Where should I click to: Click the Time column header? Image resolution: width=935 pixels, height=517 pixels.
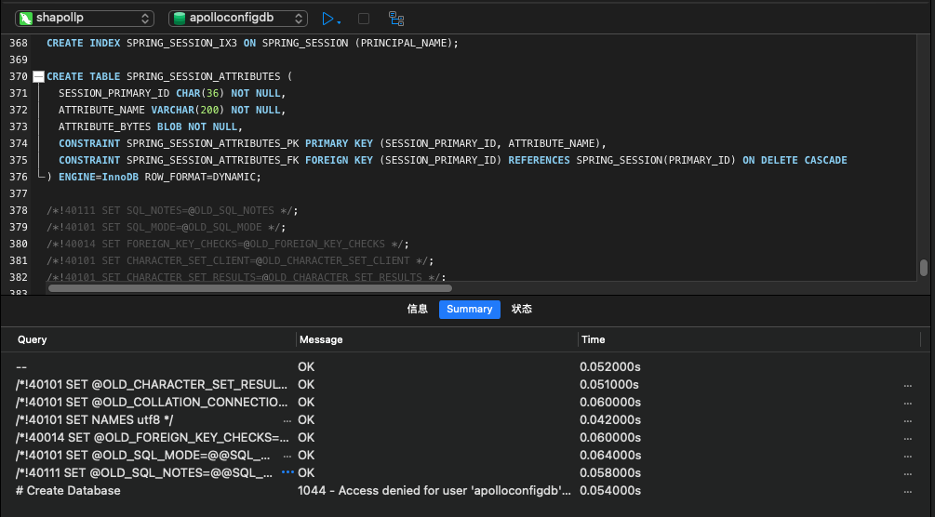click(x=593, y=339)
